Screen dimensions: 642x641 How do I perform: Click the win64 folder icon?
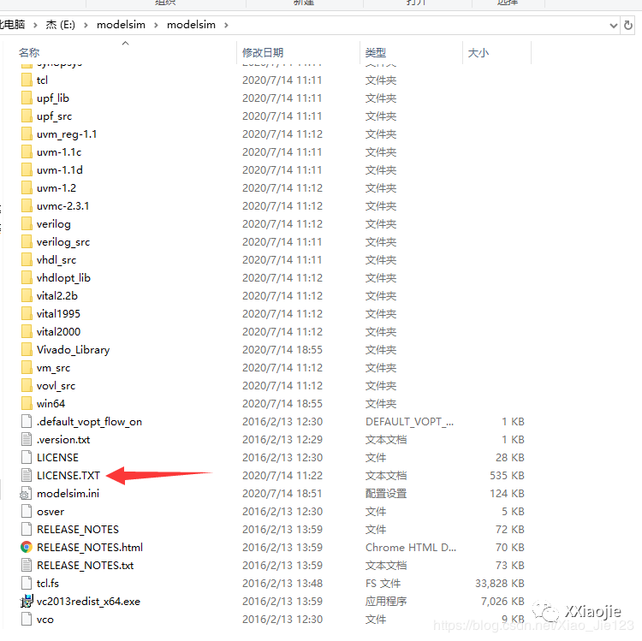pos(27,404)
